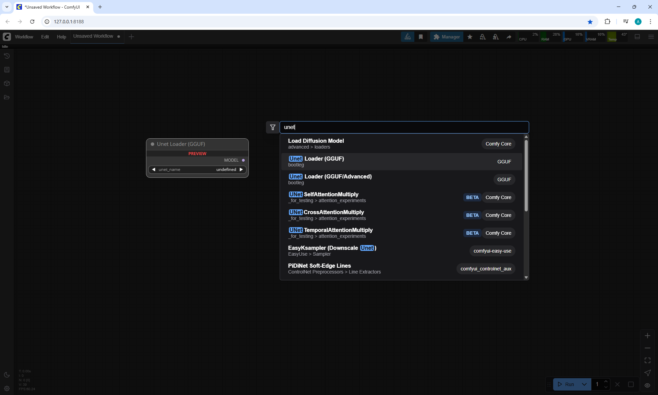Open the Model Library cube icon
658x395 pixels.
[x=7, y=83]
